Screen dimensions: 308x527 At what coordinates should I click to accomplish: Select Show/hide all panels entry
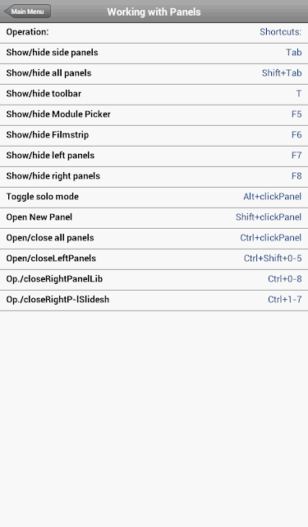[154, 73]
